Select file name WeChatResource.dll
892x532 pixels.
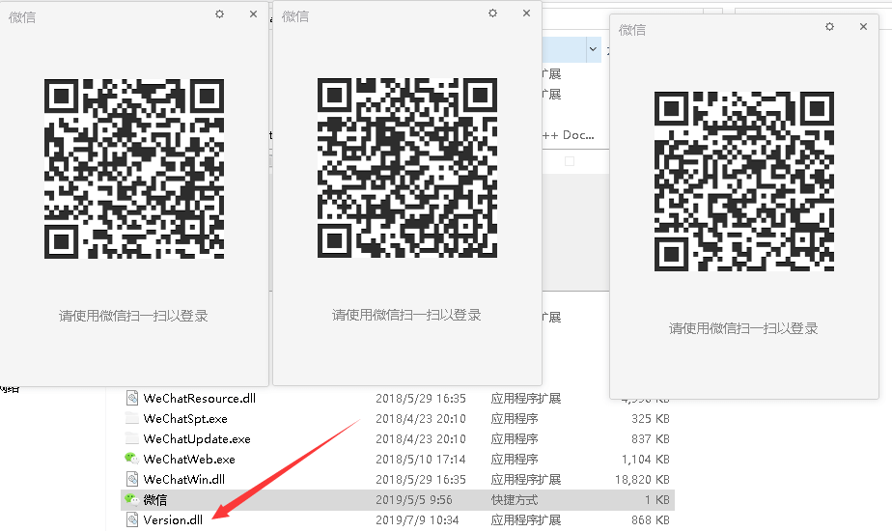(200, 399)
